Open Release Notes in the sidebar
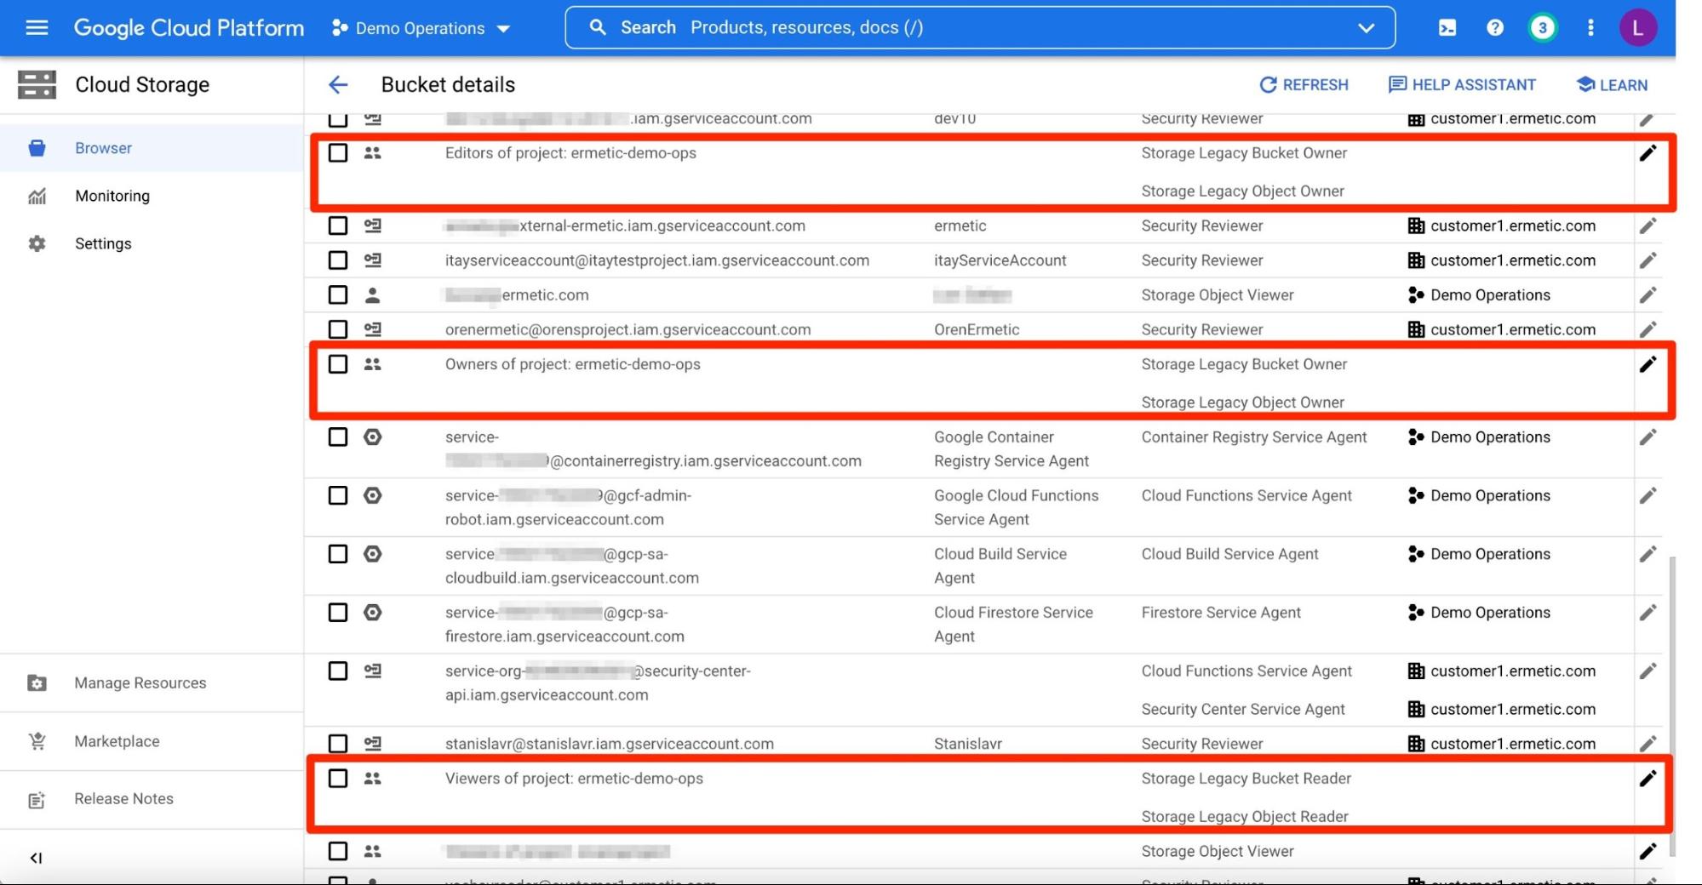 (152, 799)
